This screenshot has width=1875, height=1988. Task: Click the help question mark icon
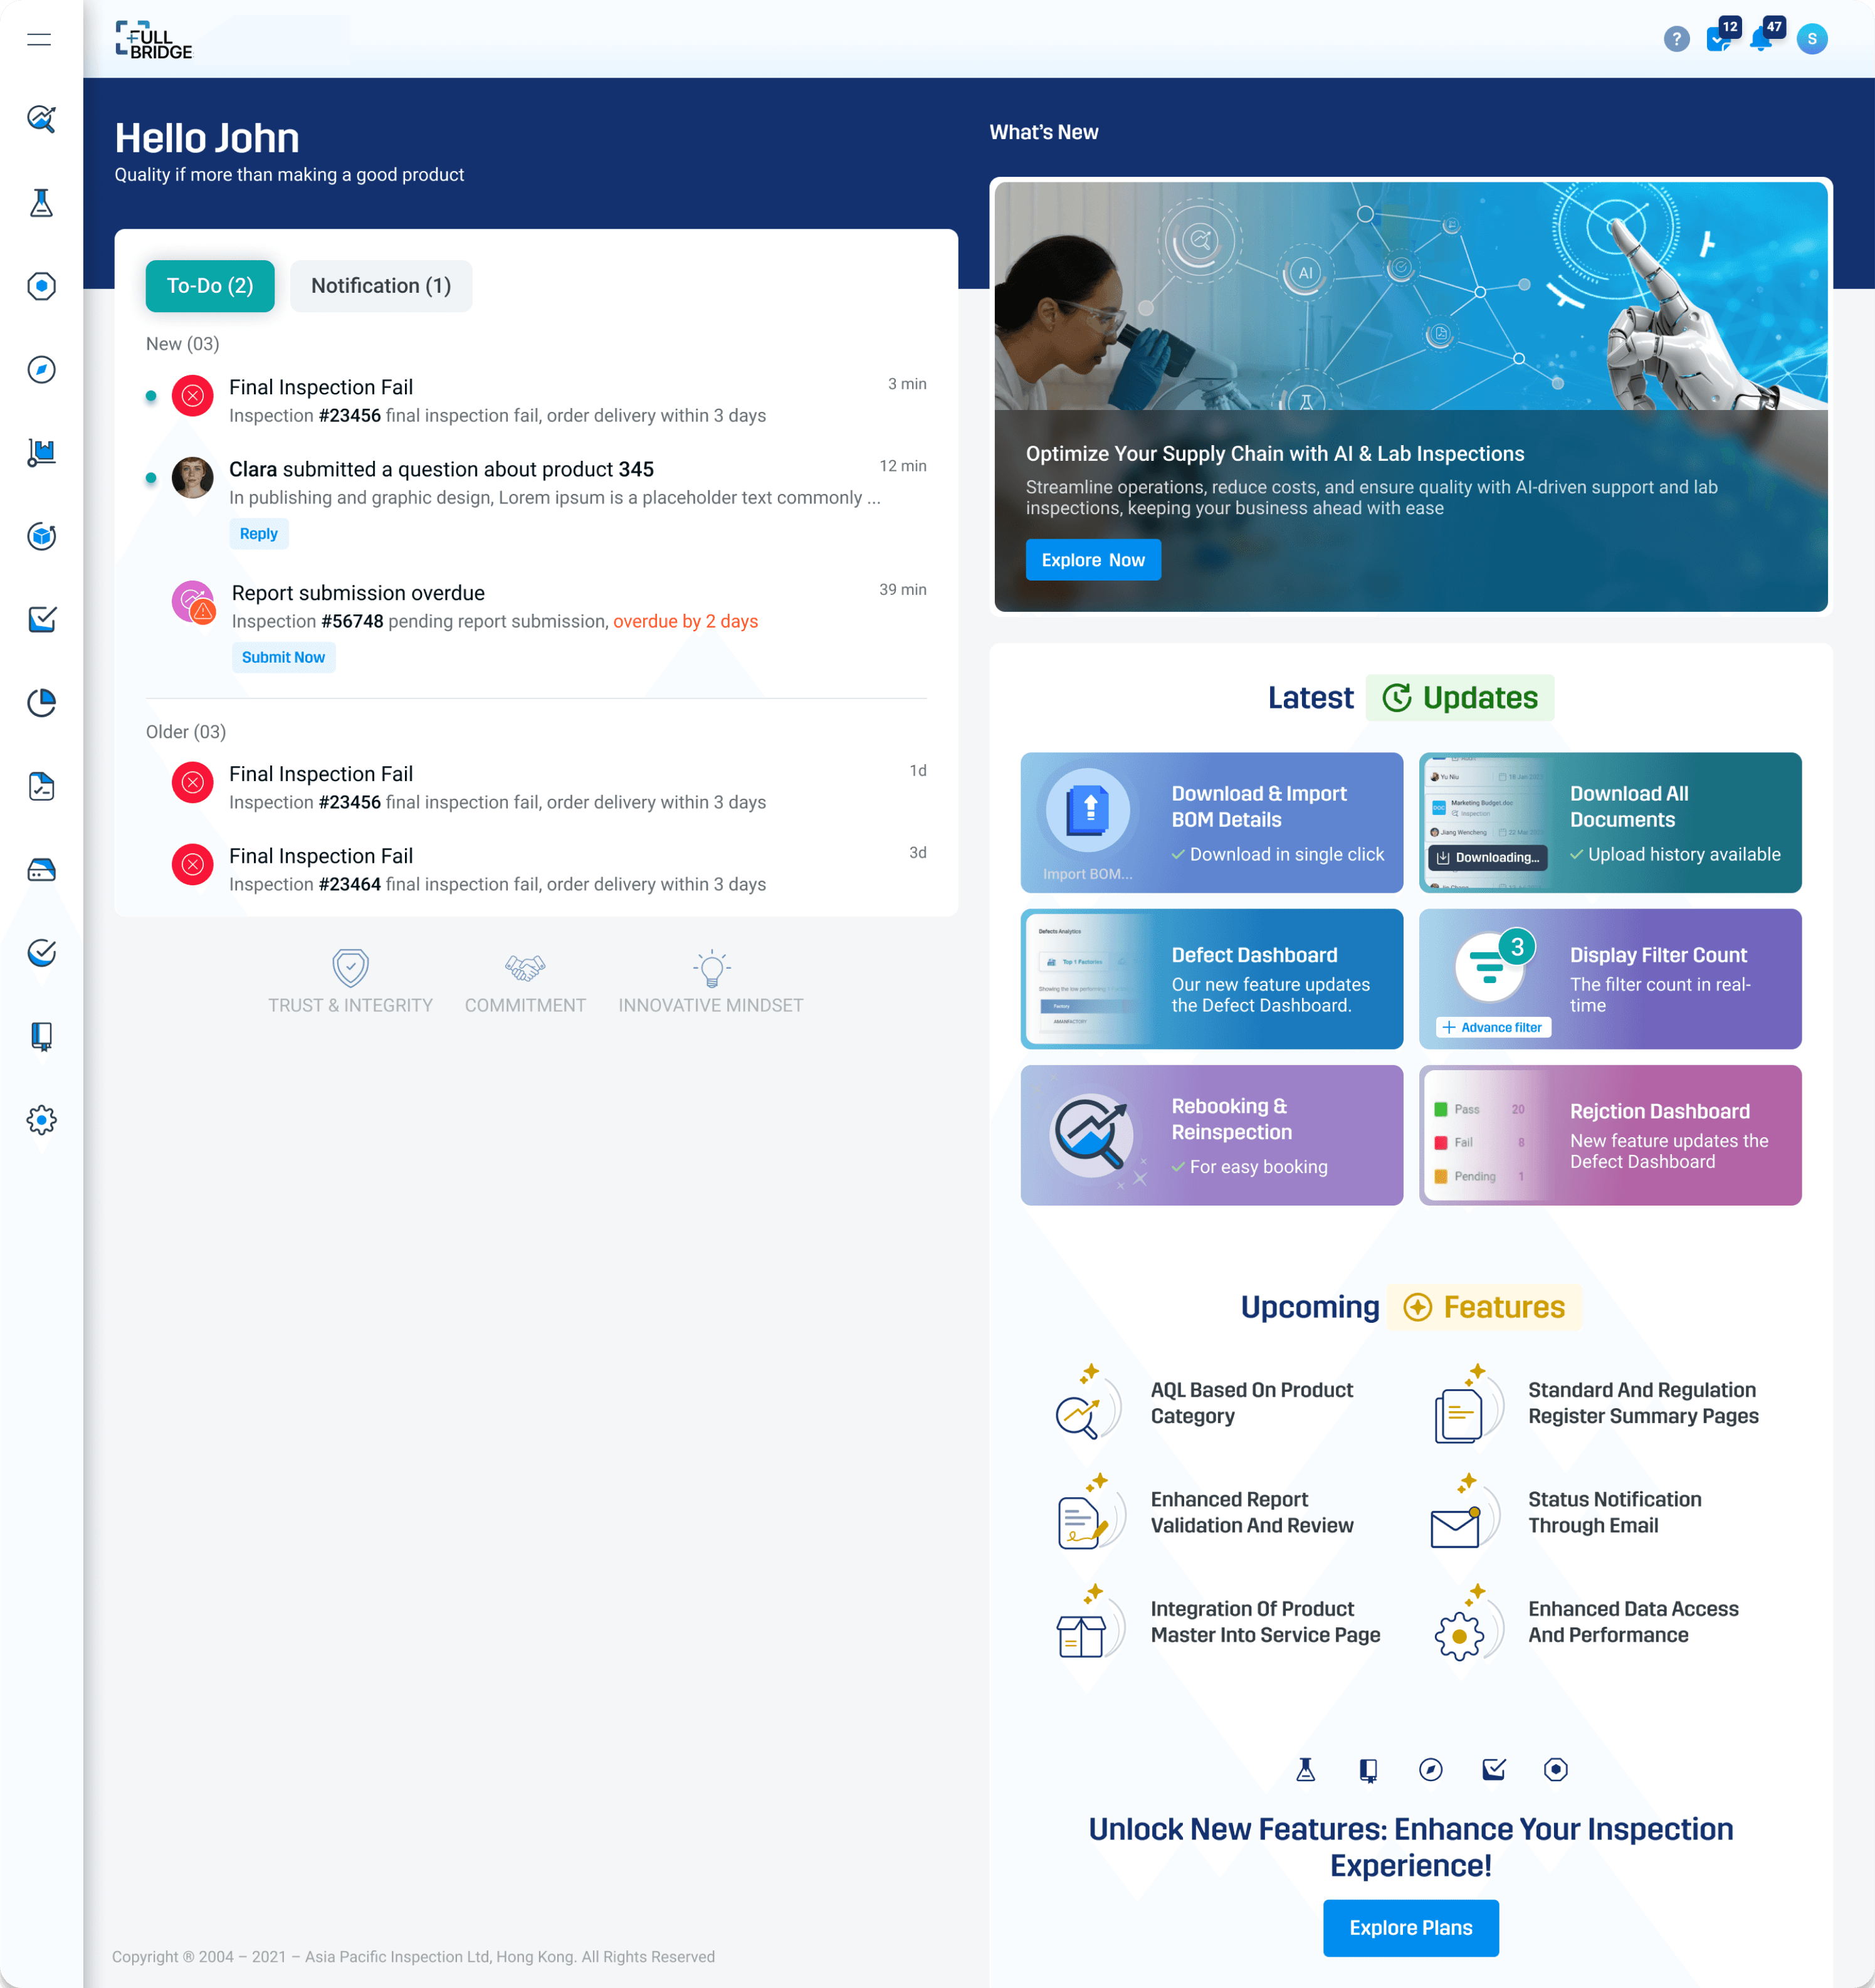pyautogui.click(x=1676, y=39)
